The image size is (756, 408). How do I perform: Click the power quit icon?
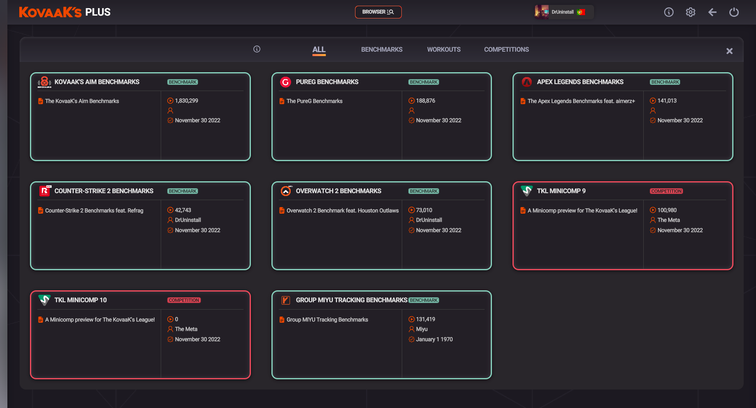734,12
